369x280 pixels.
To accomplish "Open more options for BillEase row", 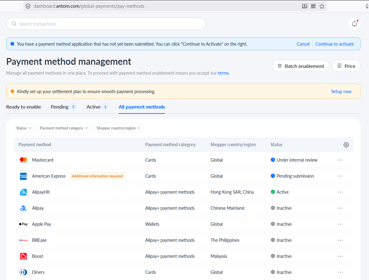I will pyautogui.click(x=340, y=240).
